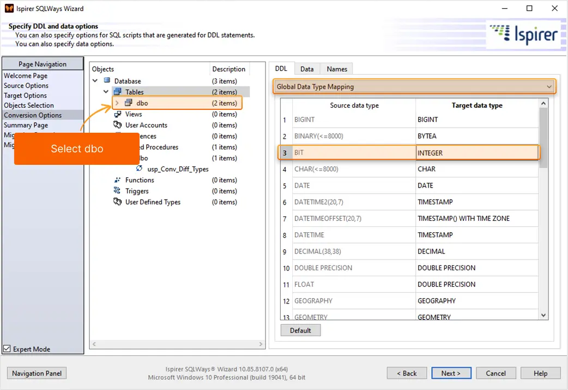Select the Triggers tree item
This screenshot has height=390, width=568.
click(x=137, y=191)
